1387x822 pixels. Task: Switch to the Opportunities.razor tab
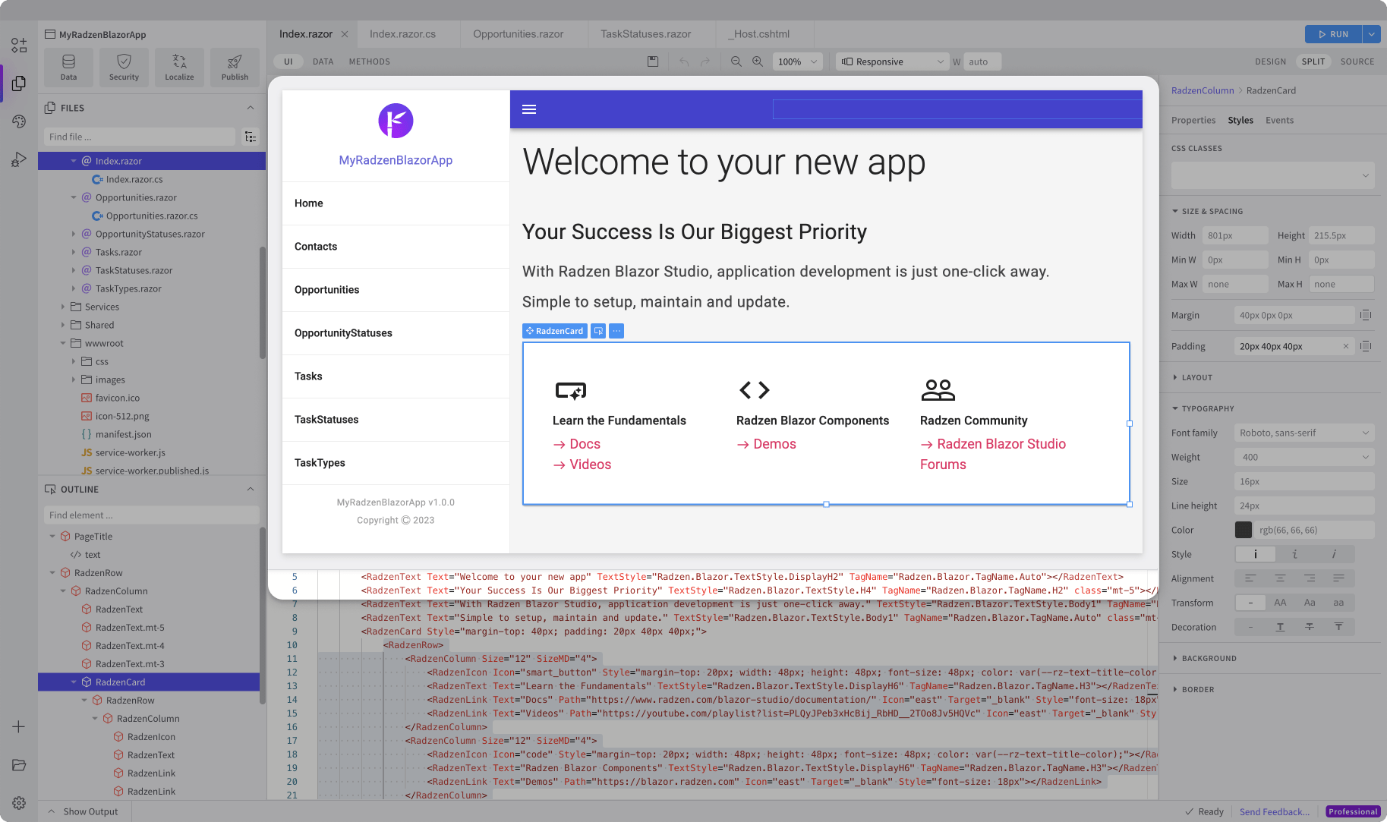518,34
